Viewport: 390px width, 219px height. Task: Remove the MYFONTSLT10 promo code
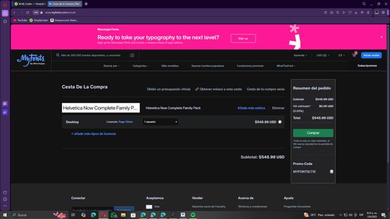tap(331, 172)
